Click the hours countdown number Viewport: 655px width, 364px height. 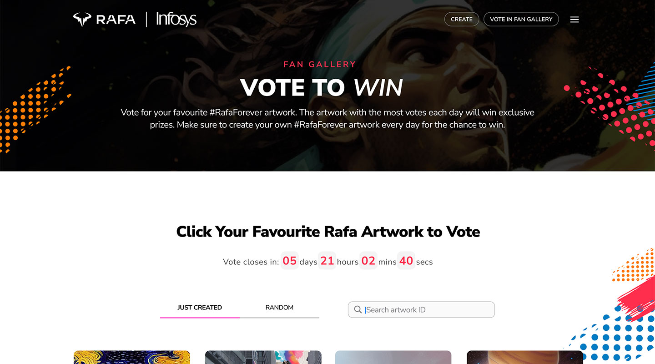point(327,261)
